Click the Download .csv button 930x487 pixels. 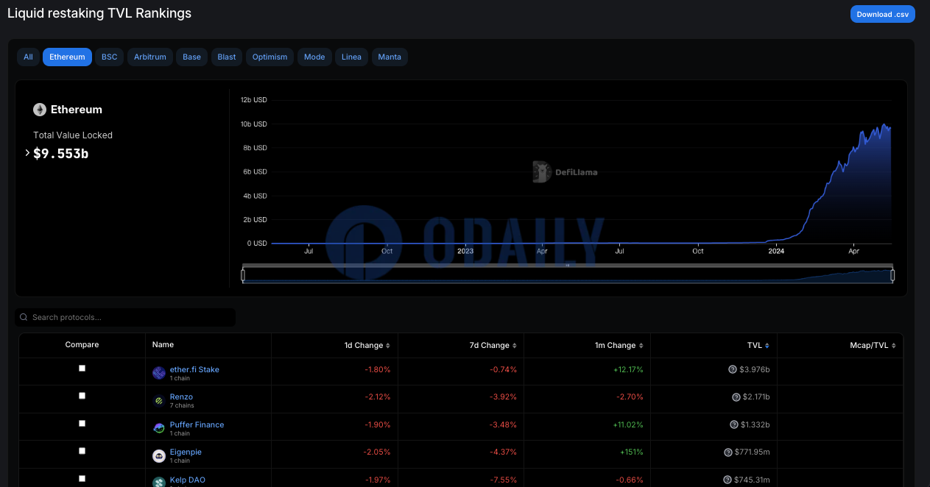point(883,14)
